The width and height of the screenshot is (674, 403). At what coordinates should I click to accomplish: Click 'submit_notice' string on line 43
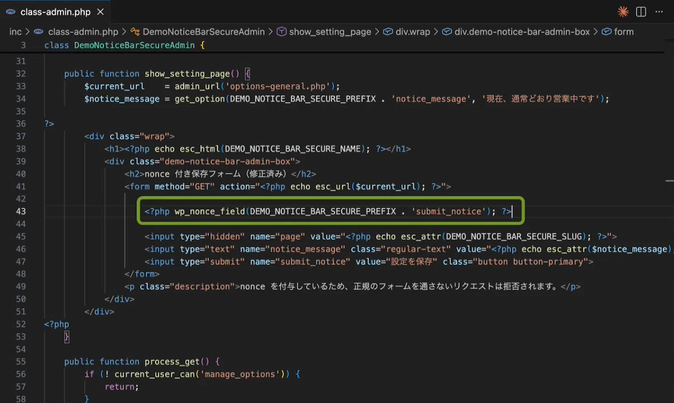(448, 212)
